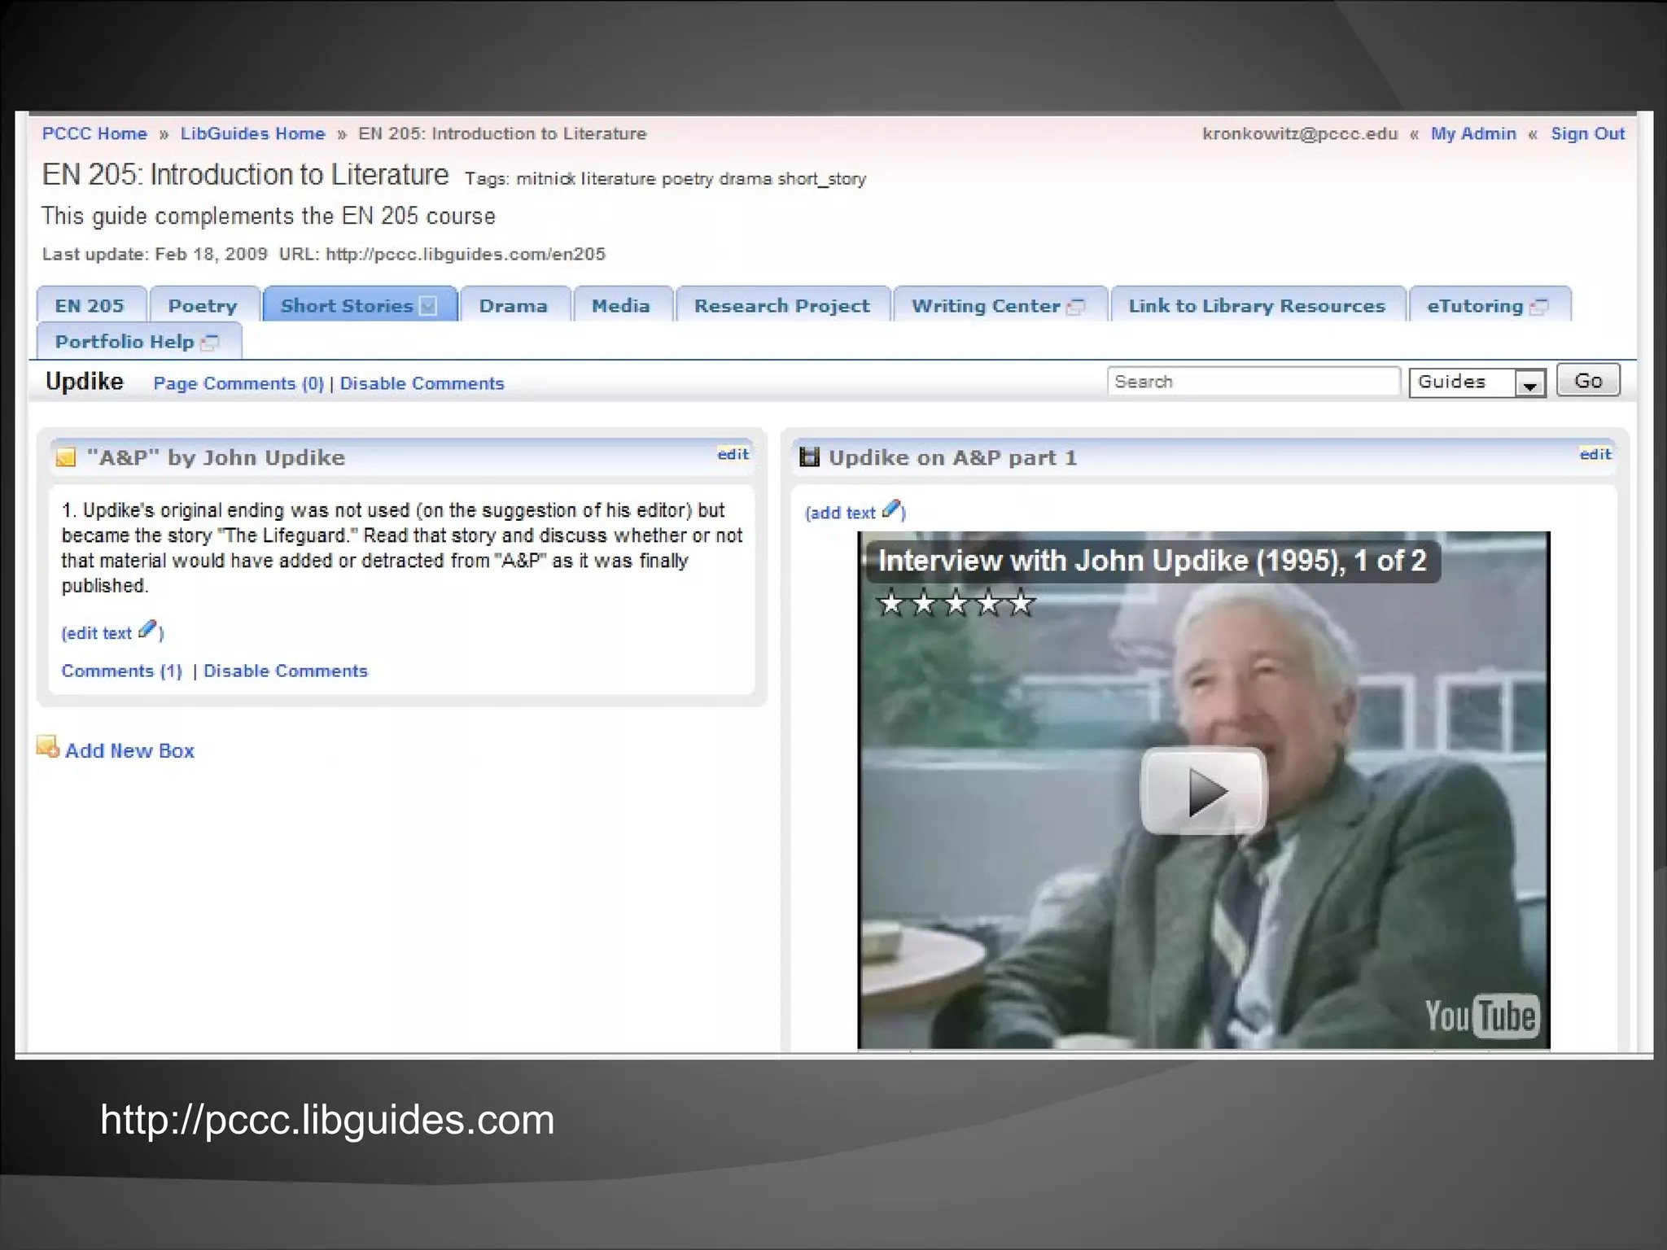Open the Short Stories tab dropdown arrow

point(428,306)
